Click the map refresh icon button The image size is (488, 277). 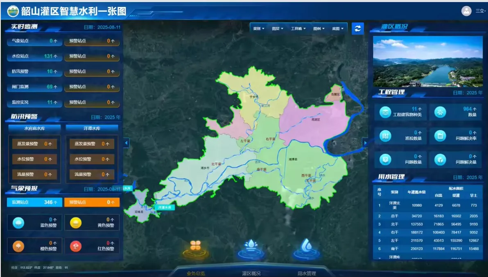point(357,29)
